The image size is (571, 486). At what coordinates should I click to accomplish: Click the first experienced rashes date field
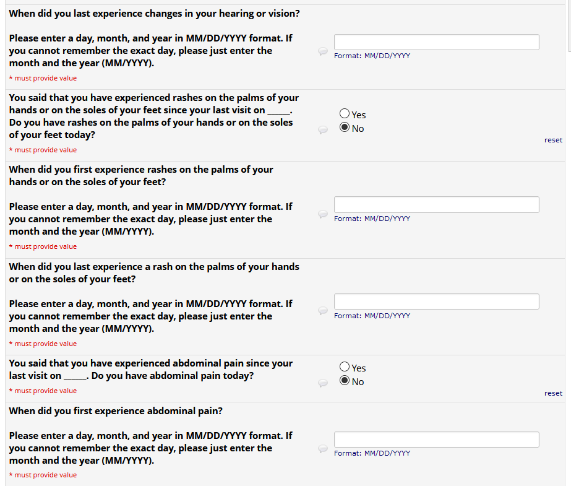(436, 204)
